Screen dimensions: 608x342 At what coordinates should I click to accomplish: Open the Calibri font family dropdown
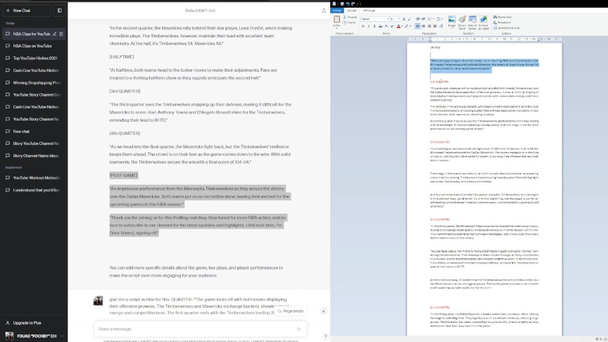click(x=387, y=18)
